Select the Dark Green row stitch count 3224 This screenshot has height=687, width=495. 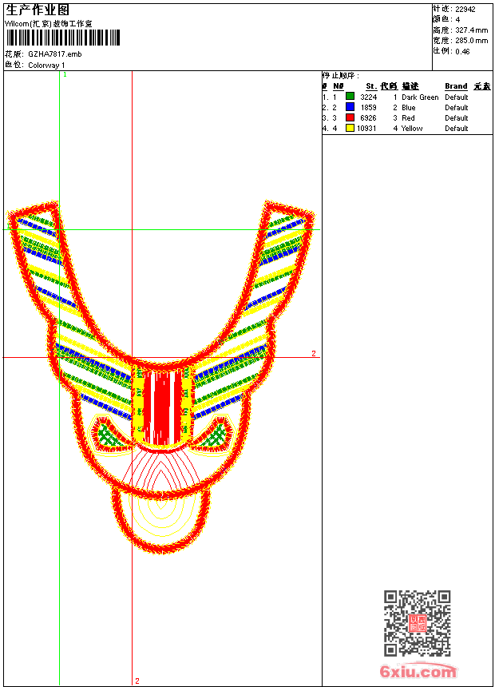click(368, 97)
